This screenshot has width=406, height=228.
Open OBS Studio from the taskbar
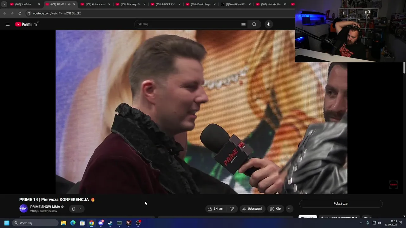[x=138, y=223]
